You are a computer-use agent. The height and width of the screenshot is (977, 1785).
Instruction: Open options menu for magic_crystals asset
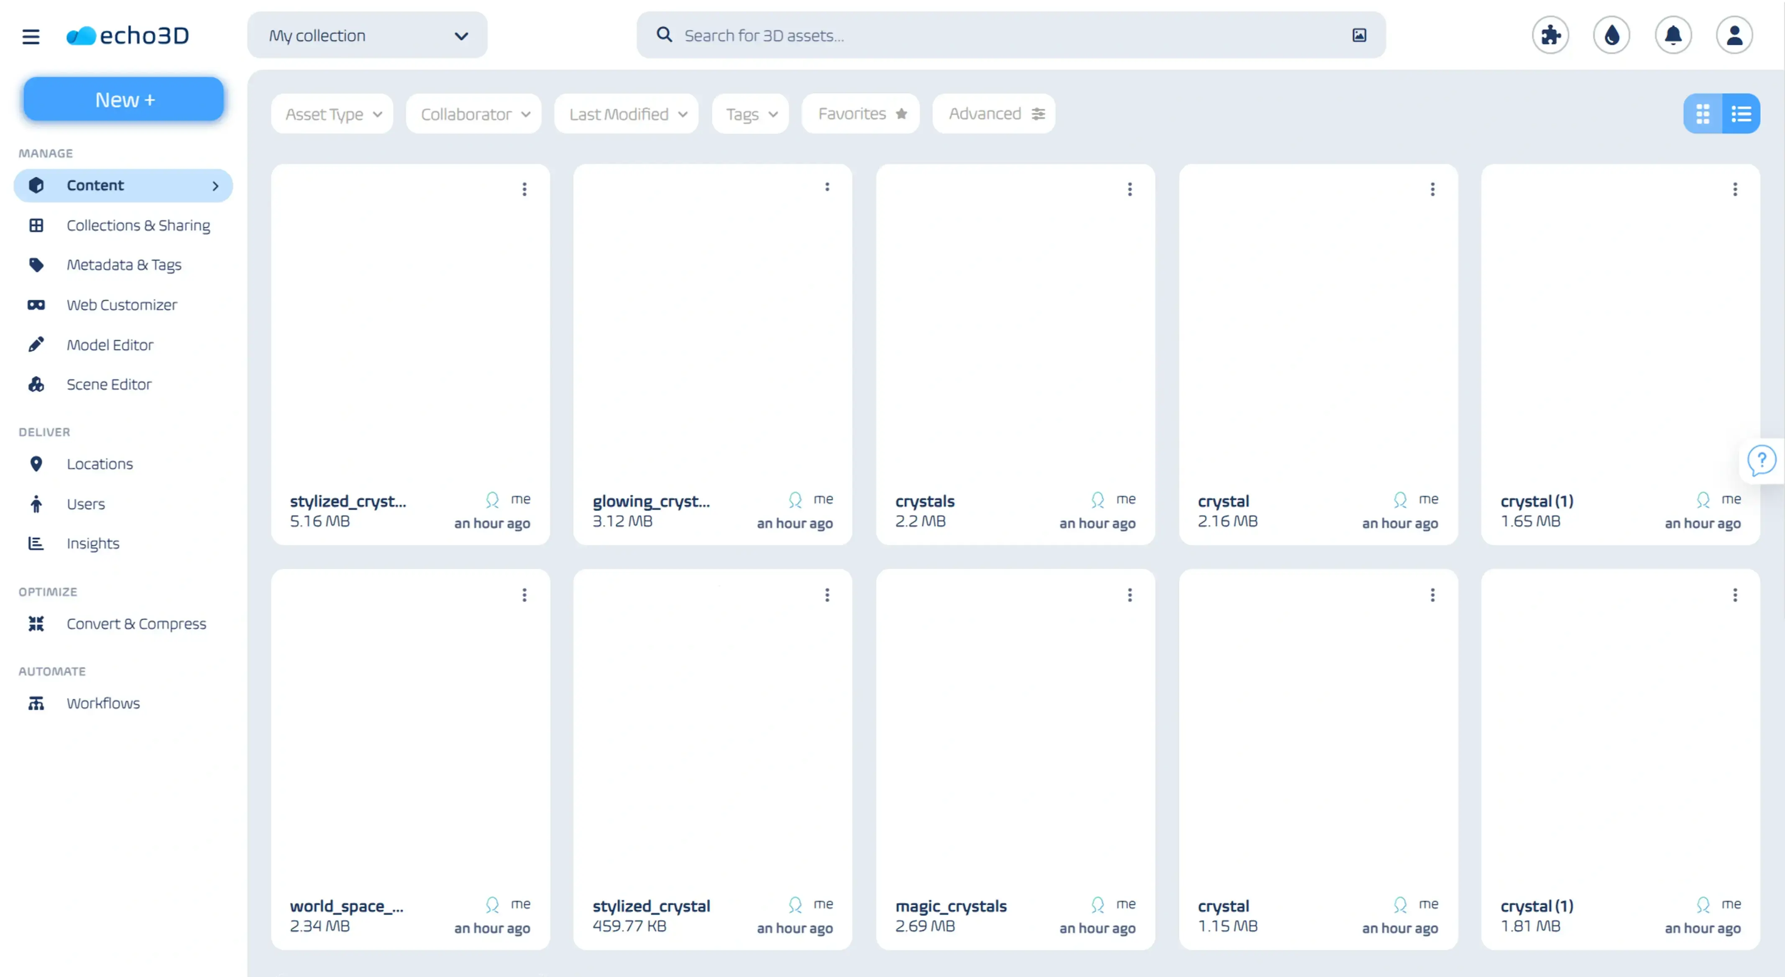coord(1130,595)
